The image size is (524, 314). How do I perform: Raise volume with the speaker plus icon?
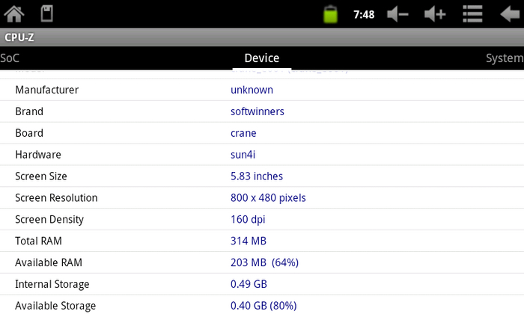pos(435,14)
